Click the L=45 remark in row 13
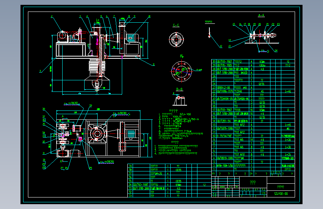The height and width of the screenshot is (209, 323). pyautogui.click(x=288, y=125)
